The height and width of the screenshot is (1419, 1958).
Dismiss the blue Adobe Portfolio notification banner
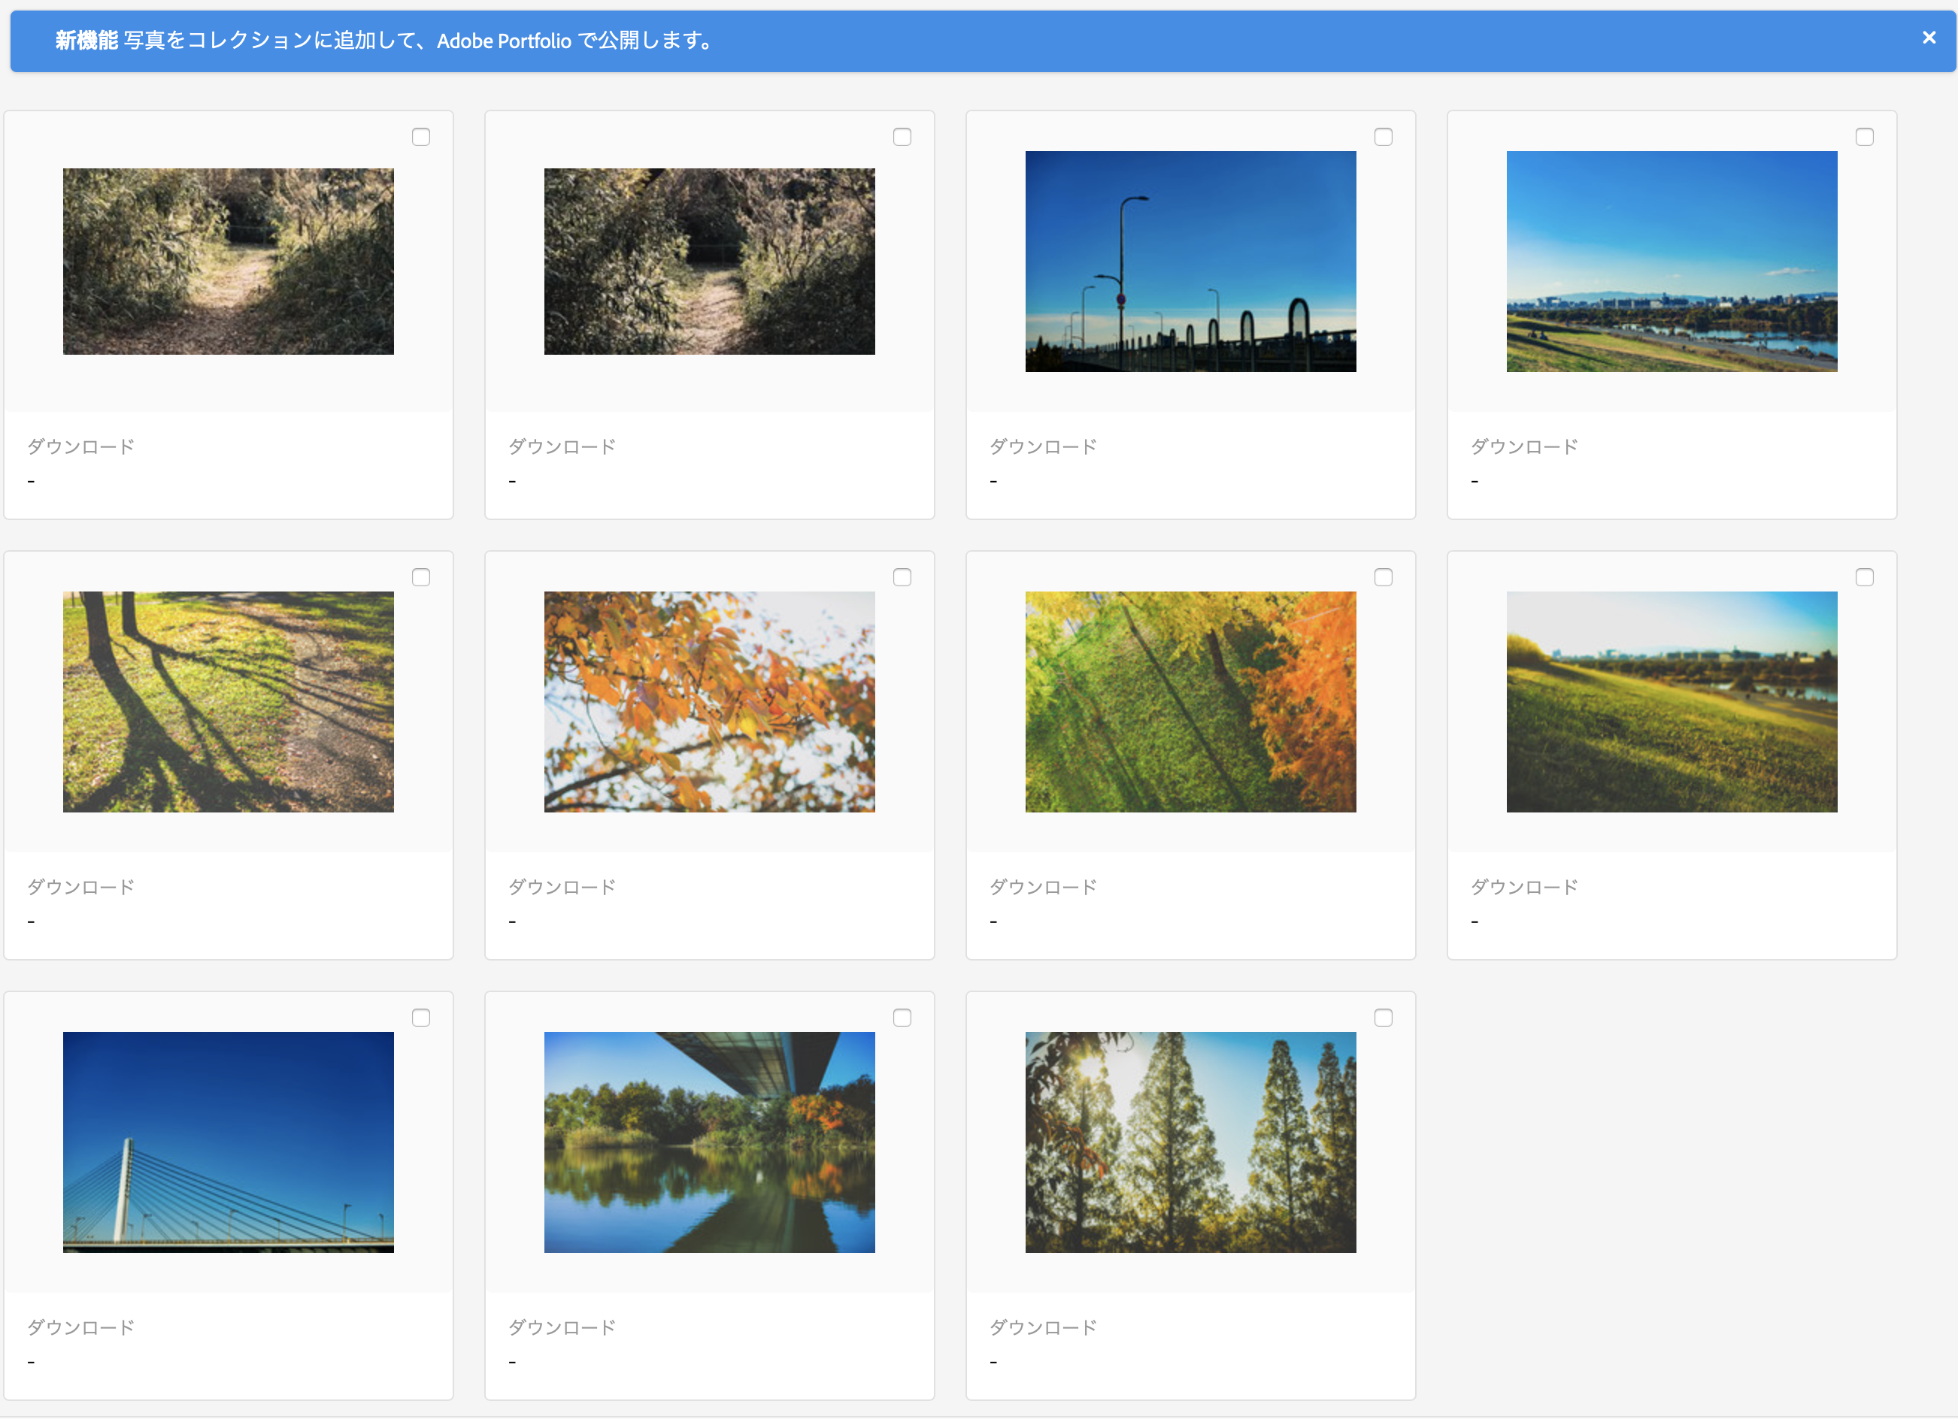(x=1929, y=37)
